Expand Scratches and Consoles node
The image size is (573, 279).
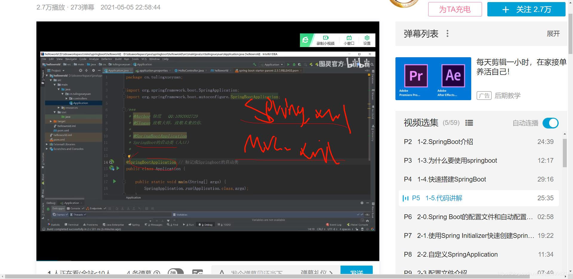47,149
